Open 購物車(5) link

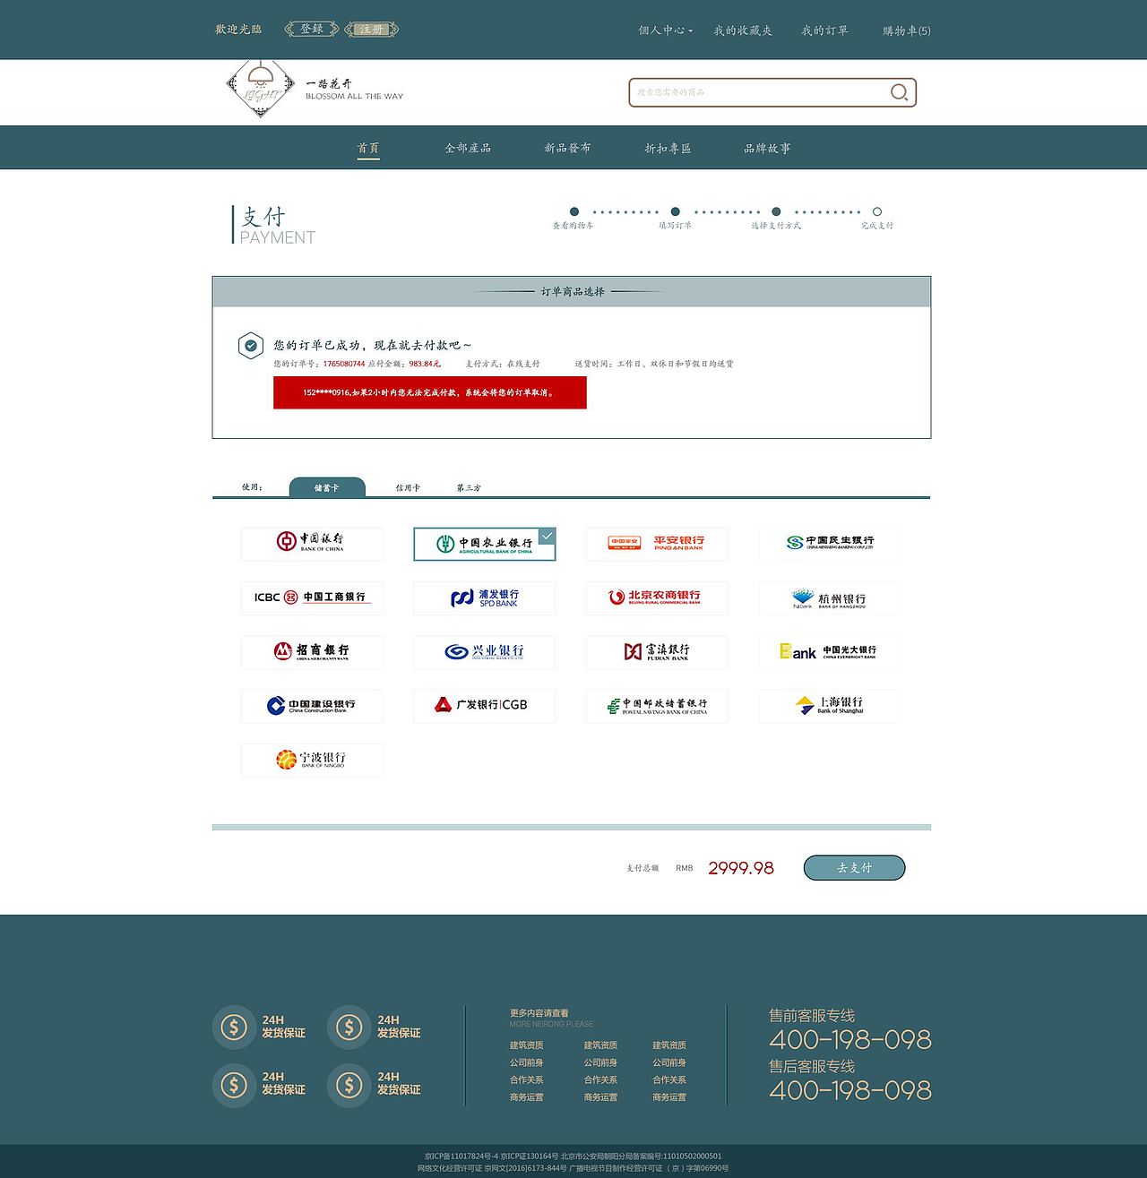[x=907, y=30]
